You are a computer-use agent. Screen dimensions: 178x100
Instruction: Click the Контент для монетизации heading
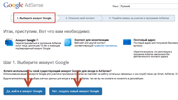[x=91, y=40]
